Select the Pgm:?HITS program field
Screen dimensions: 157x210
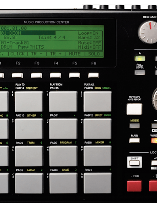coord(31,47)
